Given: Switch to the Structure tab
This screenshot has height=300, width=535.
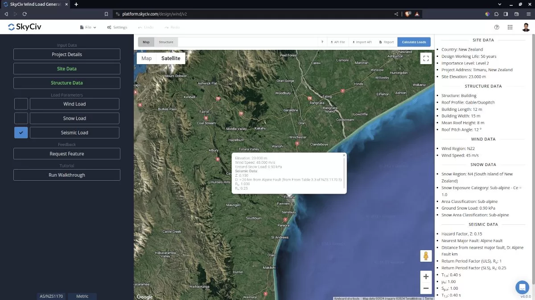Looking at the screenshot, I should (x=166, y=42).
